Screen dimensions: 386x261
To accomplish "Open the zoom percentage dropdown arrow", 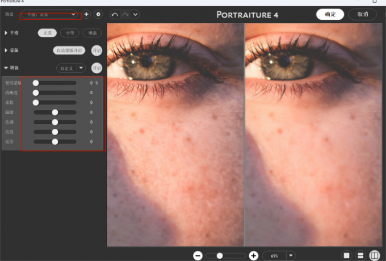I will tap(291, 256).
